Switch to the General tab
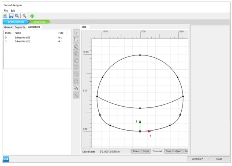232x166 pixels. [8, 27]
